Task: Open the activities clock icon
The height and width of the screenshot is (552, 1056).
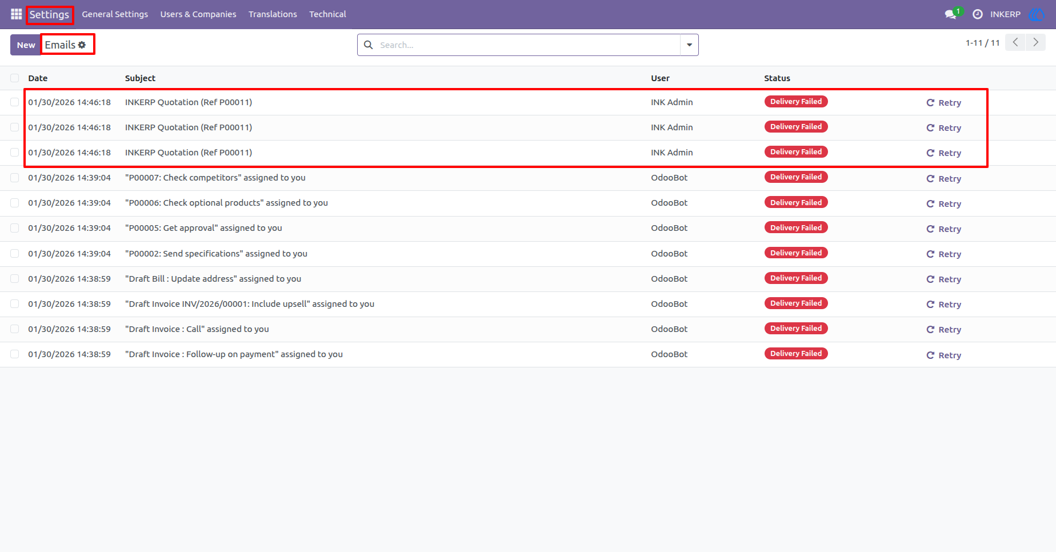Action: 978,14
